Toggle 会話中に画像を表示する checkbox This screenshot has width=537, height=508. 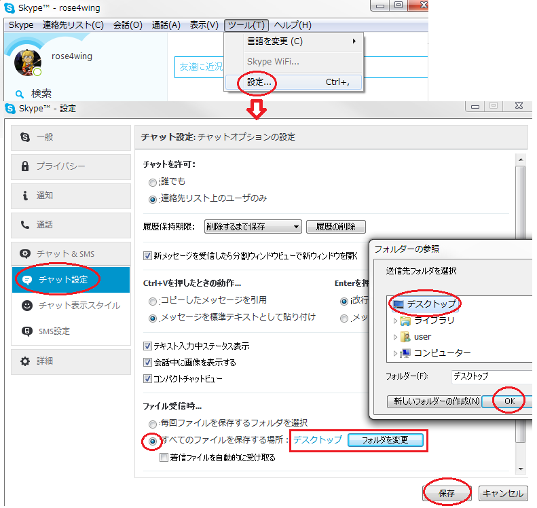coord(147,363)
